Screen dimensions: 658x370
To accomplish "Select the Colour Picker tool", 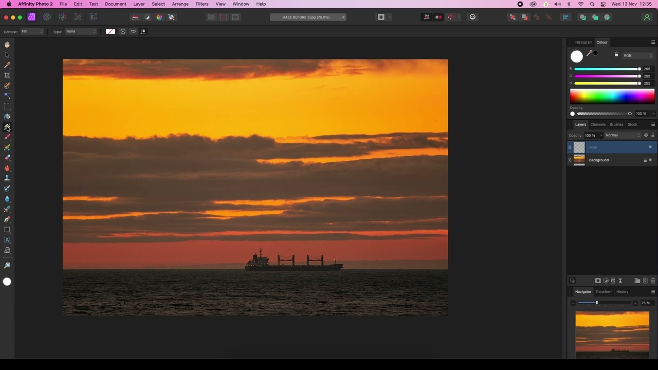I will (7, 65).
